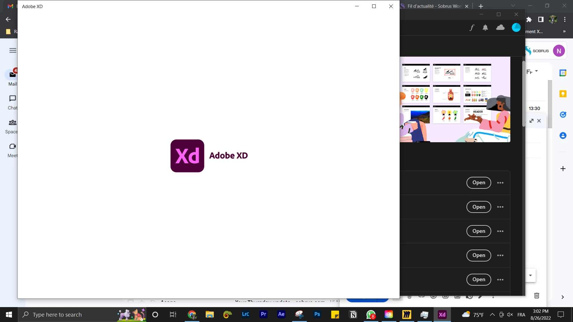Open Google Calendar from the side panel
Image resolution: width=573 pixels, height=322 pixels.
(563, 73)
